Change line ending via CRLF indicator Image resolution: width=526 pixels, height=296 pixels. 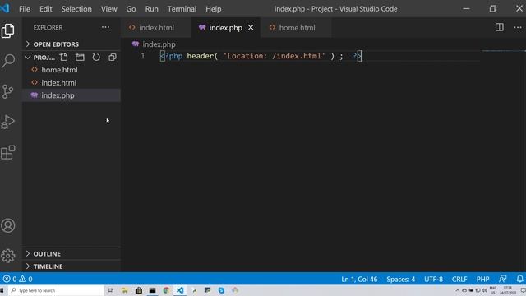459,279
